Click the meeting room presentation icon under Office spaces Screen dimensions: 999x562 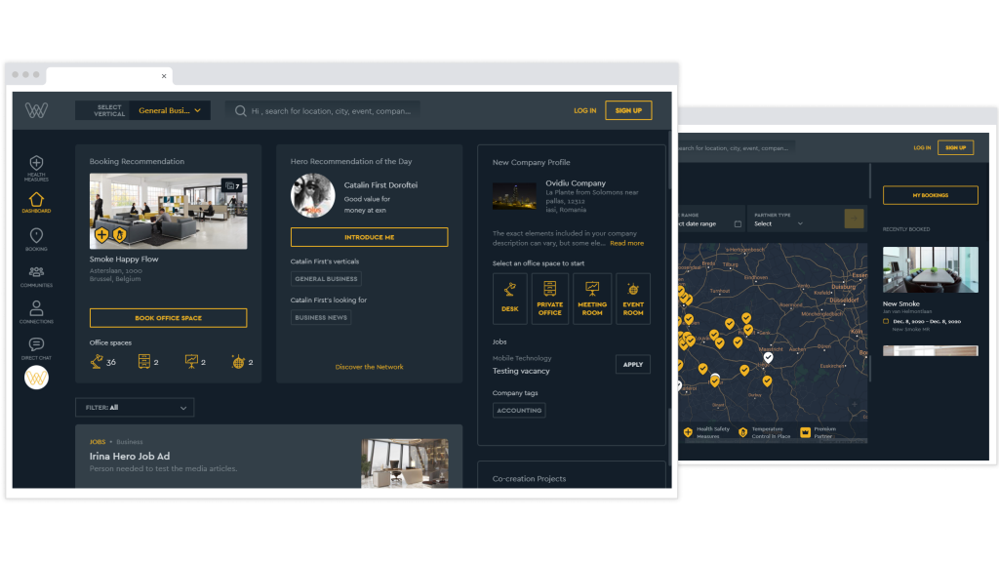click(x=191, y=362)
